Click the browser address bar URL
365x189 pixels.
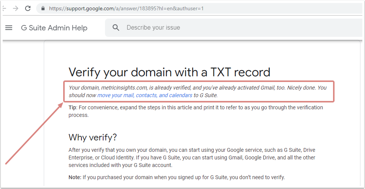click(x=126, y=8)
